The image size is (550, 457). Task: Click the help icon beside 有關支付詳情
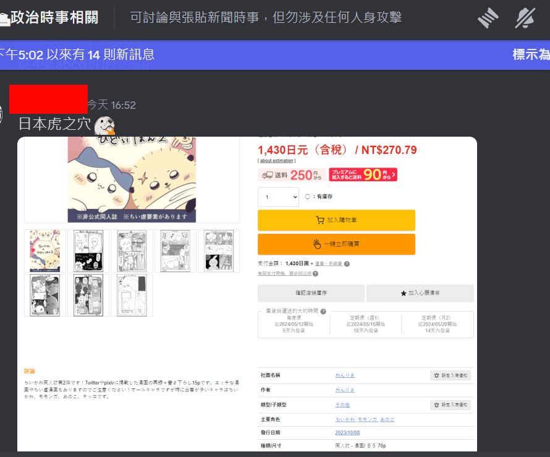[315, 274]
